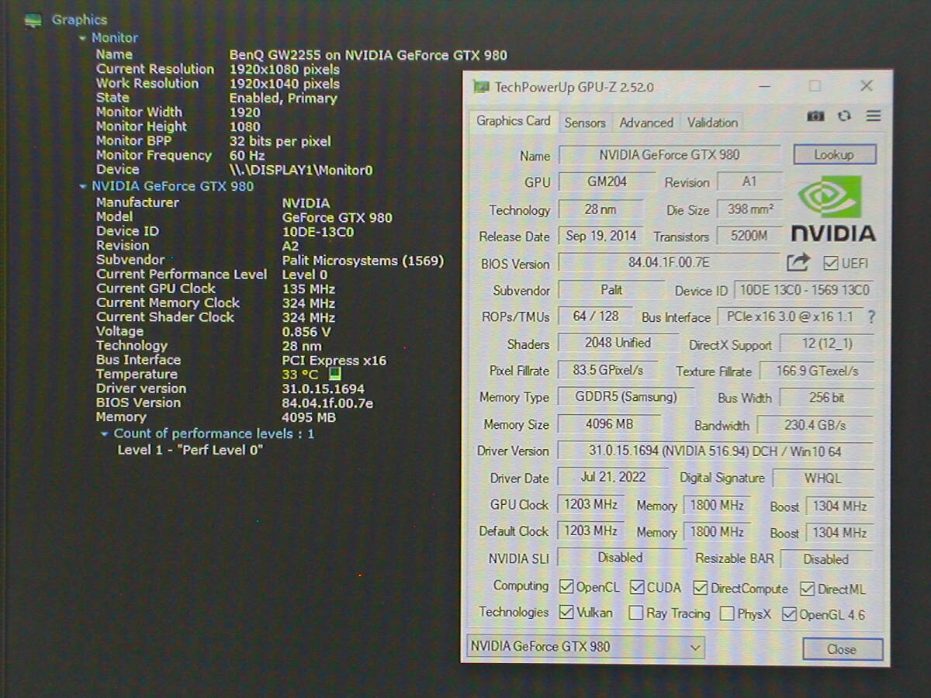Toggle the UEFI checkbox
Screen dimensions: 931x698
click(830, 263)
